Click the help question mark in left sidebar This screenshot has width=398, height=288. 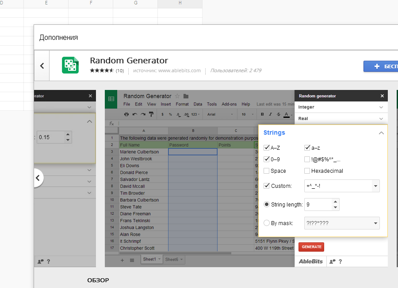(x=49, y=261)
